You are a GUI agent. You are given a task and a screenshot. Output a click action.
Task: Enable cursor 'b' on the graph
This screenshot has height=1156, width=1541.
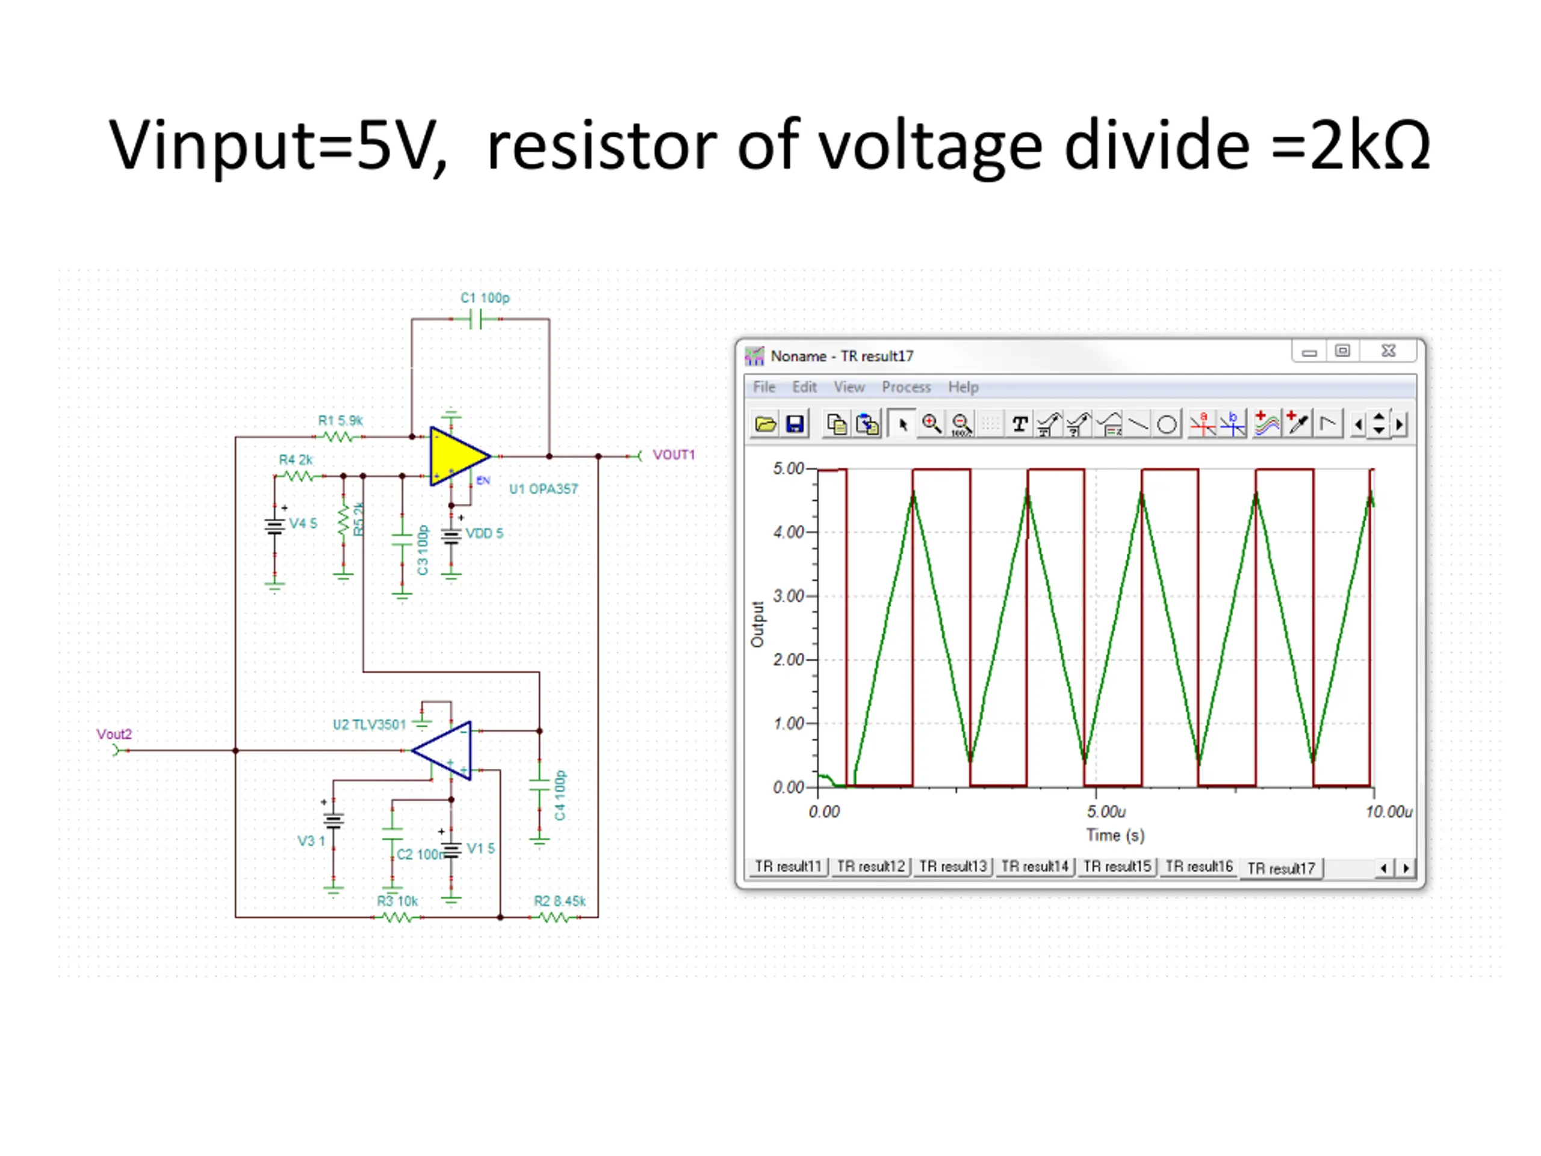[x=1232, y=424]
